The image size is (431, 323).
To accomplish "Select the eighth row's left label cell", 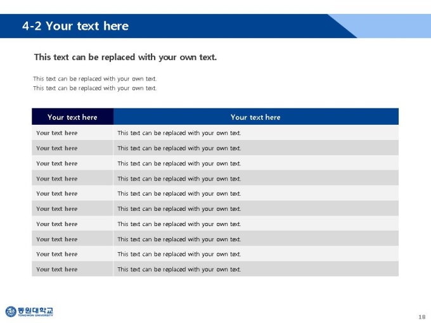I will pyautogui.click(x=72, y=239).
